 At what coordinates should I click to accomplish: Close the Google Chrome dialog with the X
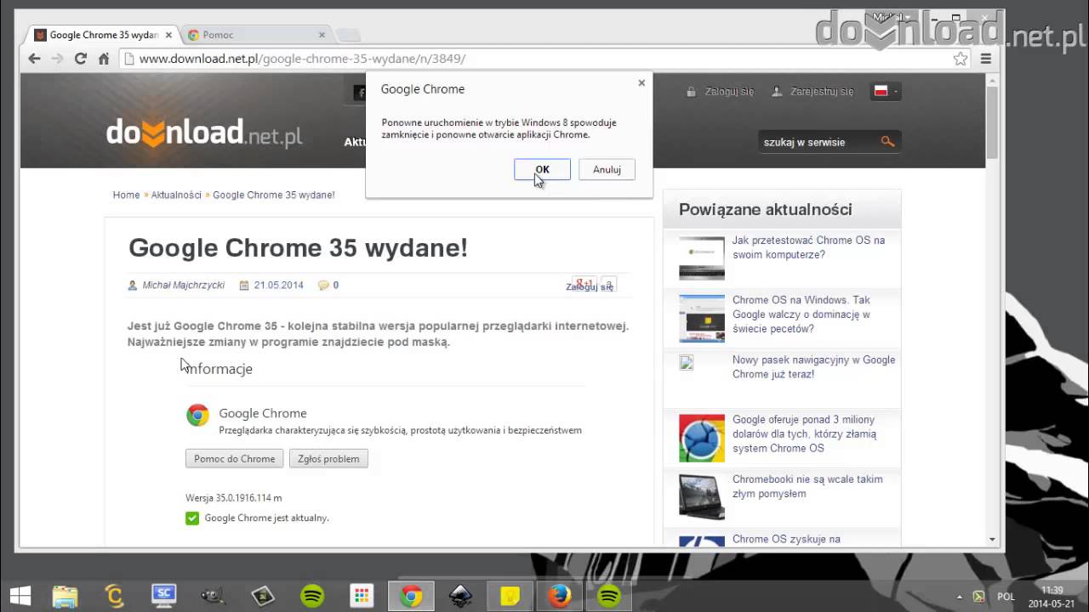[641, 82]
